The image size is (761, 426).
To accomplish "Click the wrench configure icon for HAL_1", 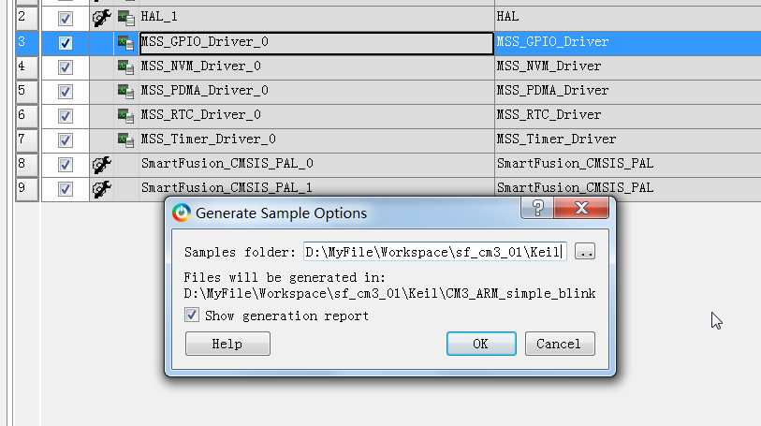I will pos(101,18).
